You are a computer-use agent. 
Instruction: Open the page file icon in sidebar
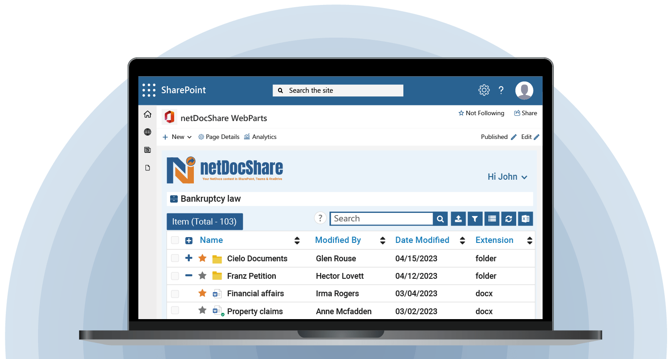click(x=147, y=168)
